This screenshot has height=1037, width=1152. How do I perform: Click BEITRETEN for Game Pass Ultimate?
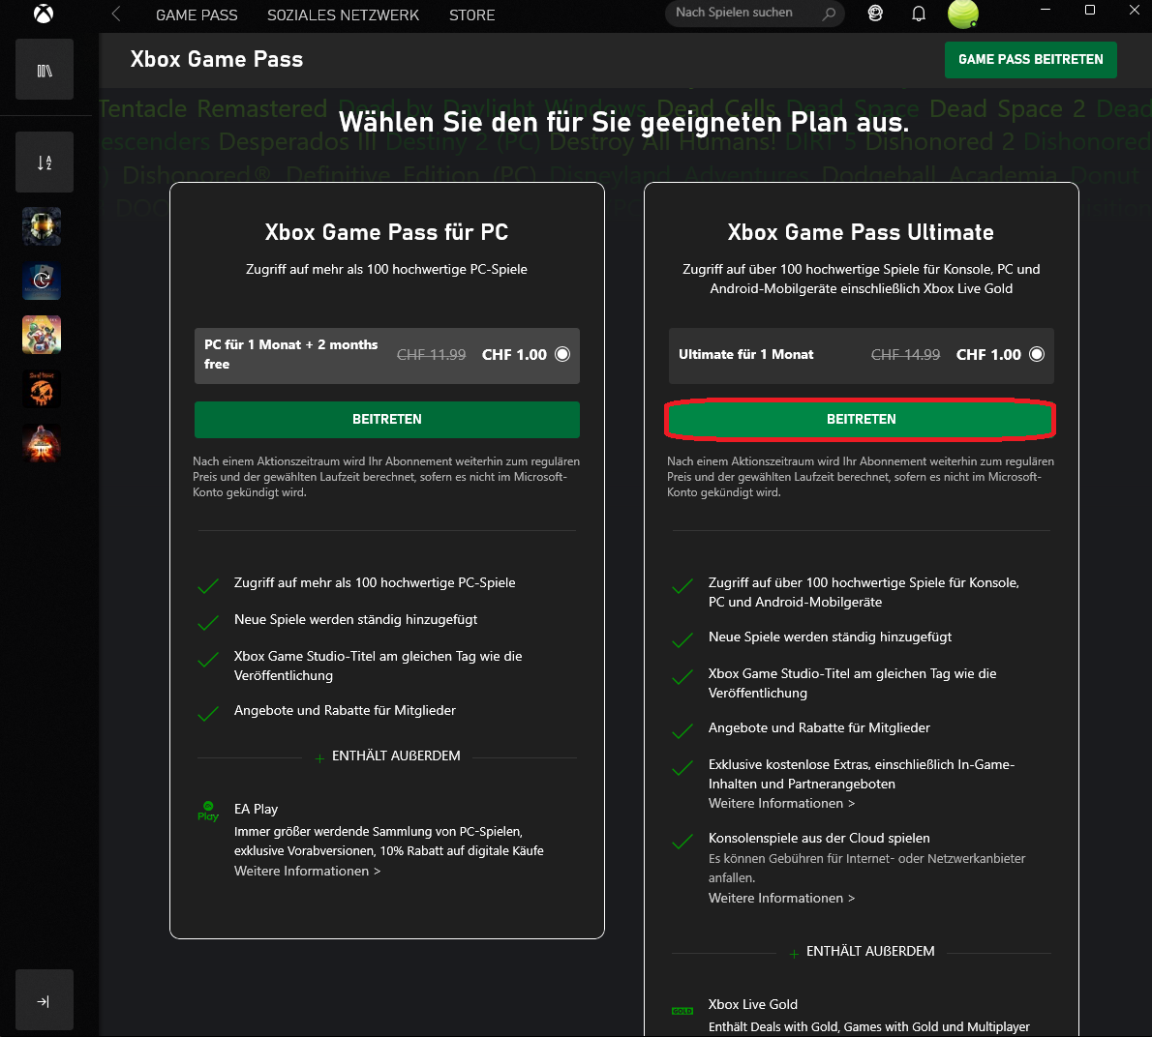pyautogui.click(x=861, y=419)
